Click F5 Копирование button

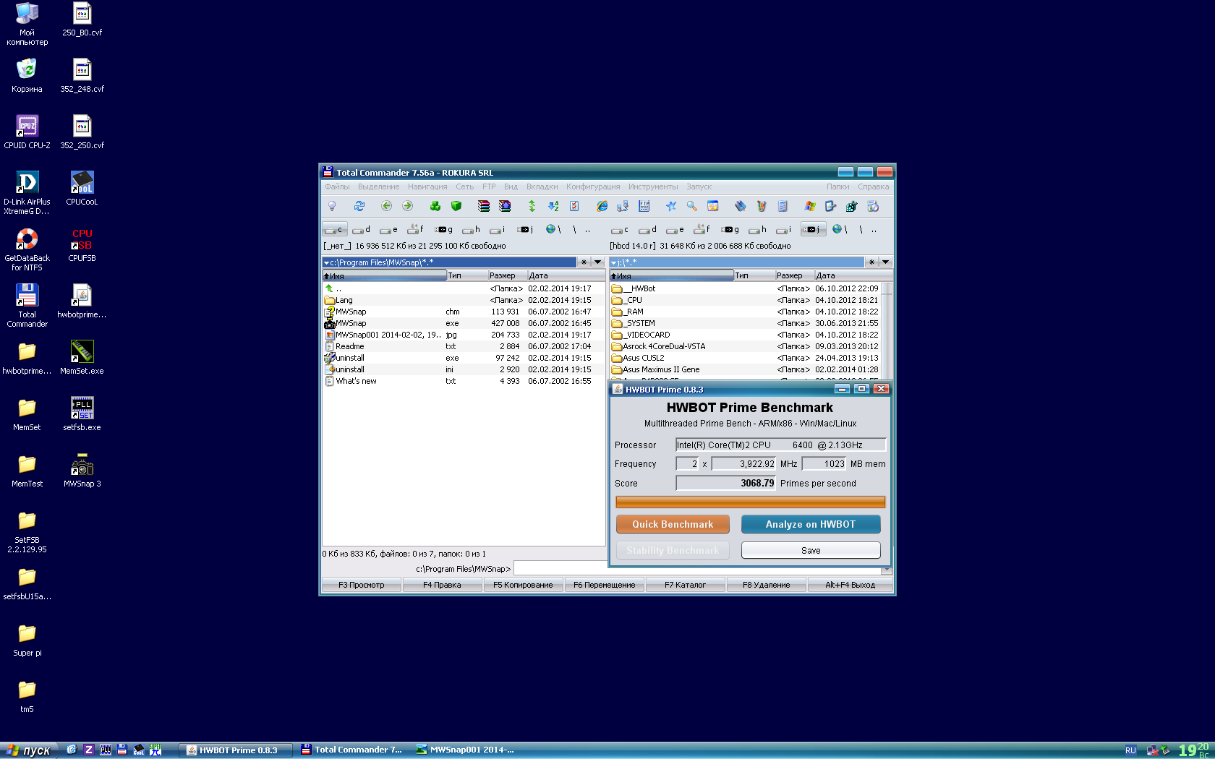coord(523,585)
